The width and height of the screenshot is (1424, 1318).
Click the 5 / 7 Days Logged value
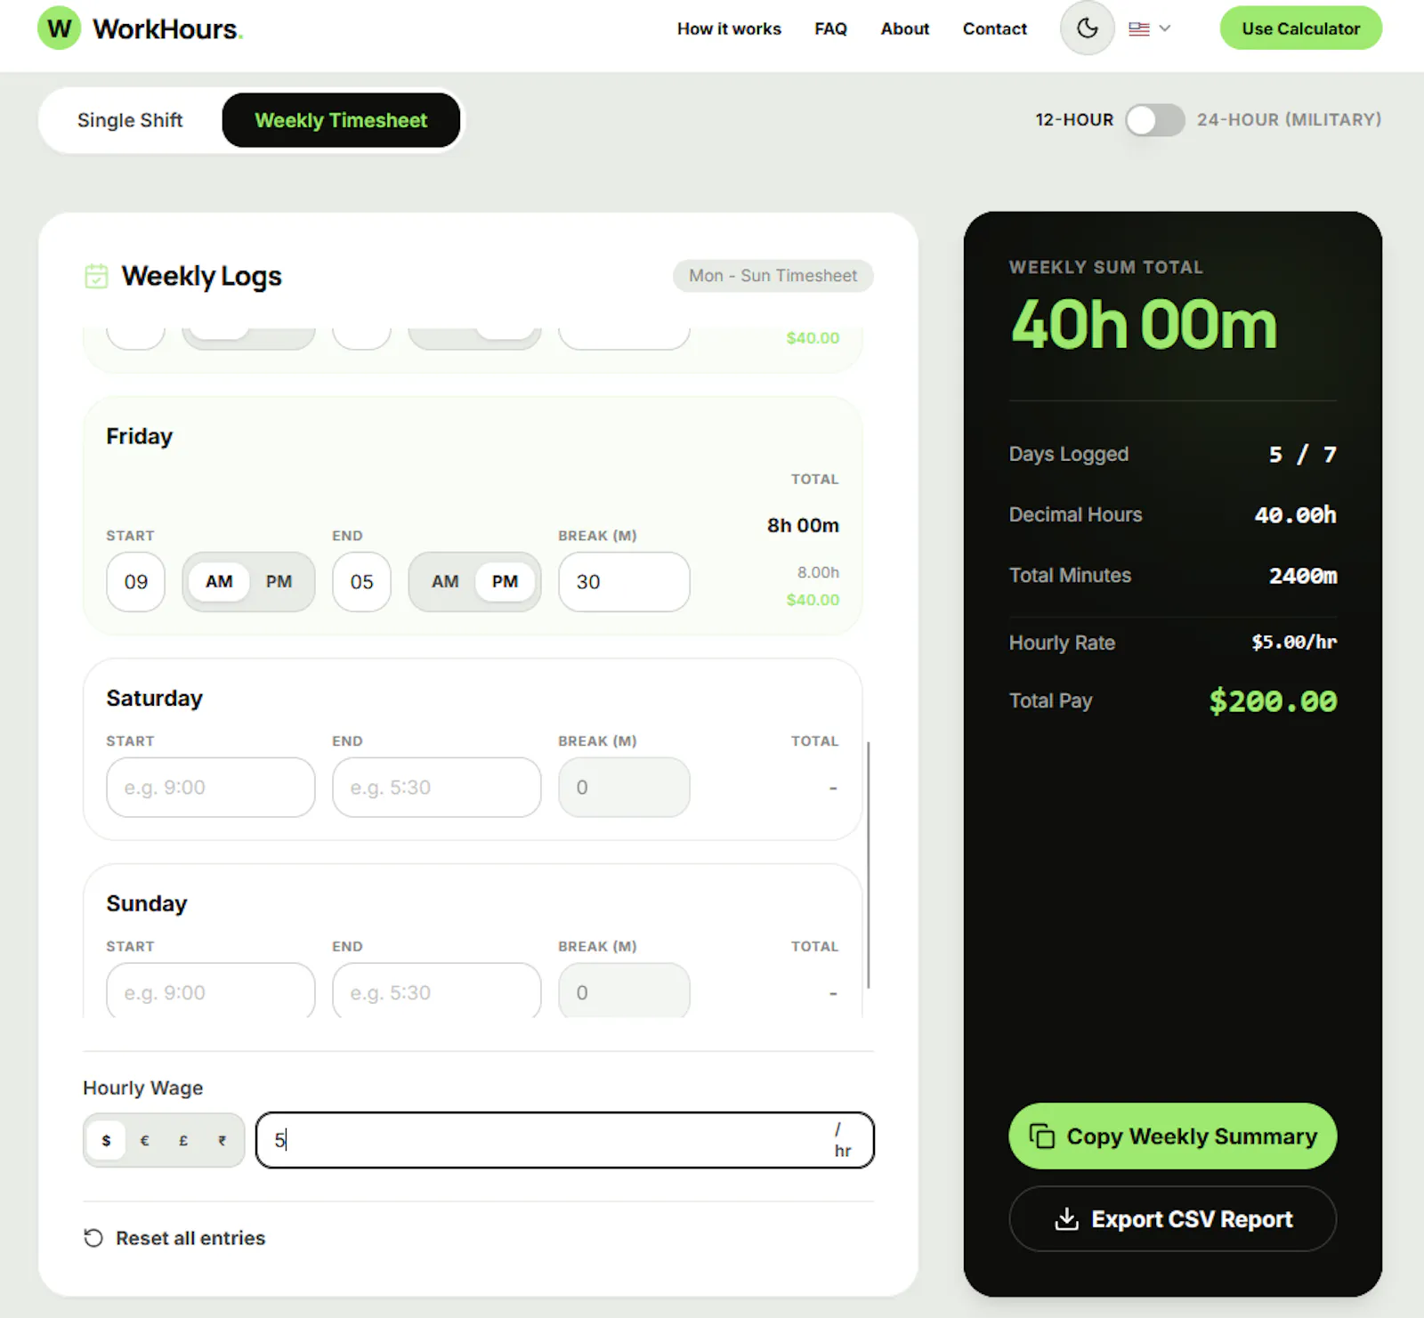(1302, 455)
